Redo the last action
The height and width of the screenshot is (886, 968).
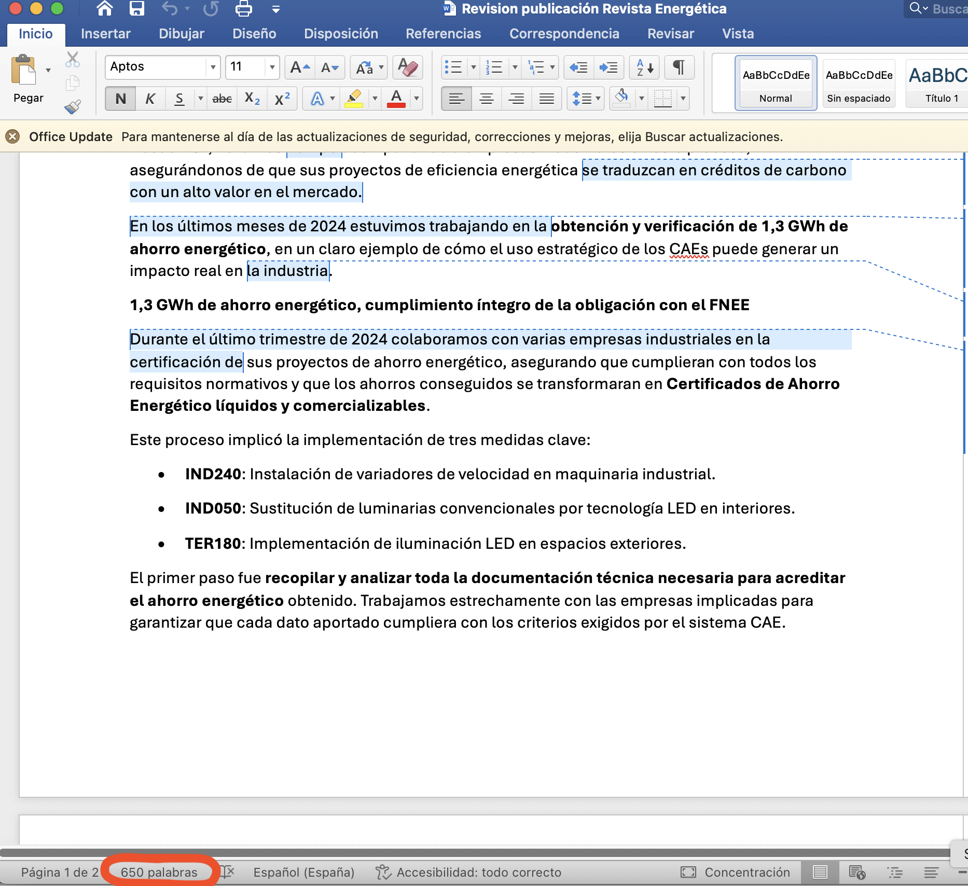click(x=211, y=8)
